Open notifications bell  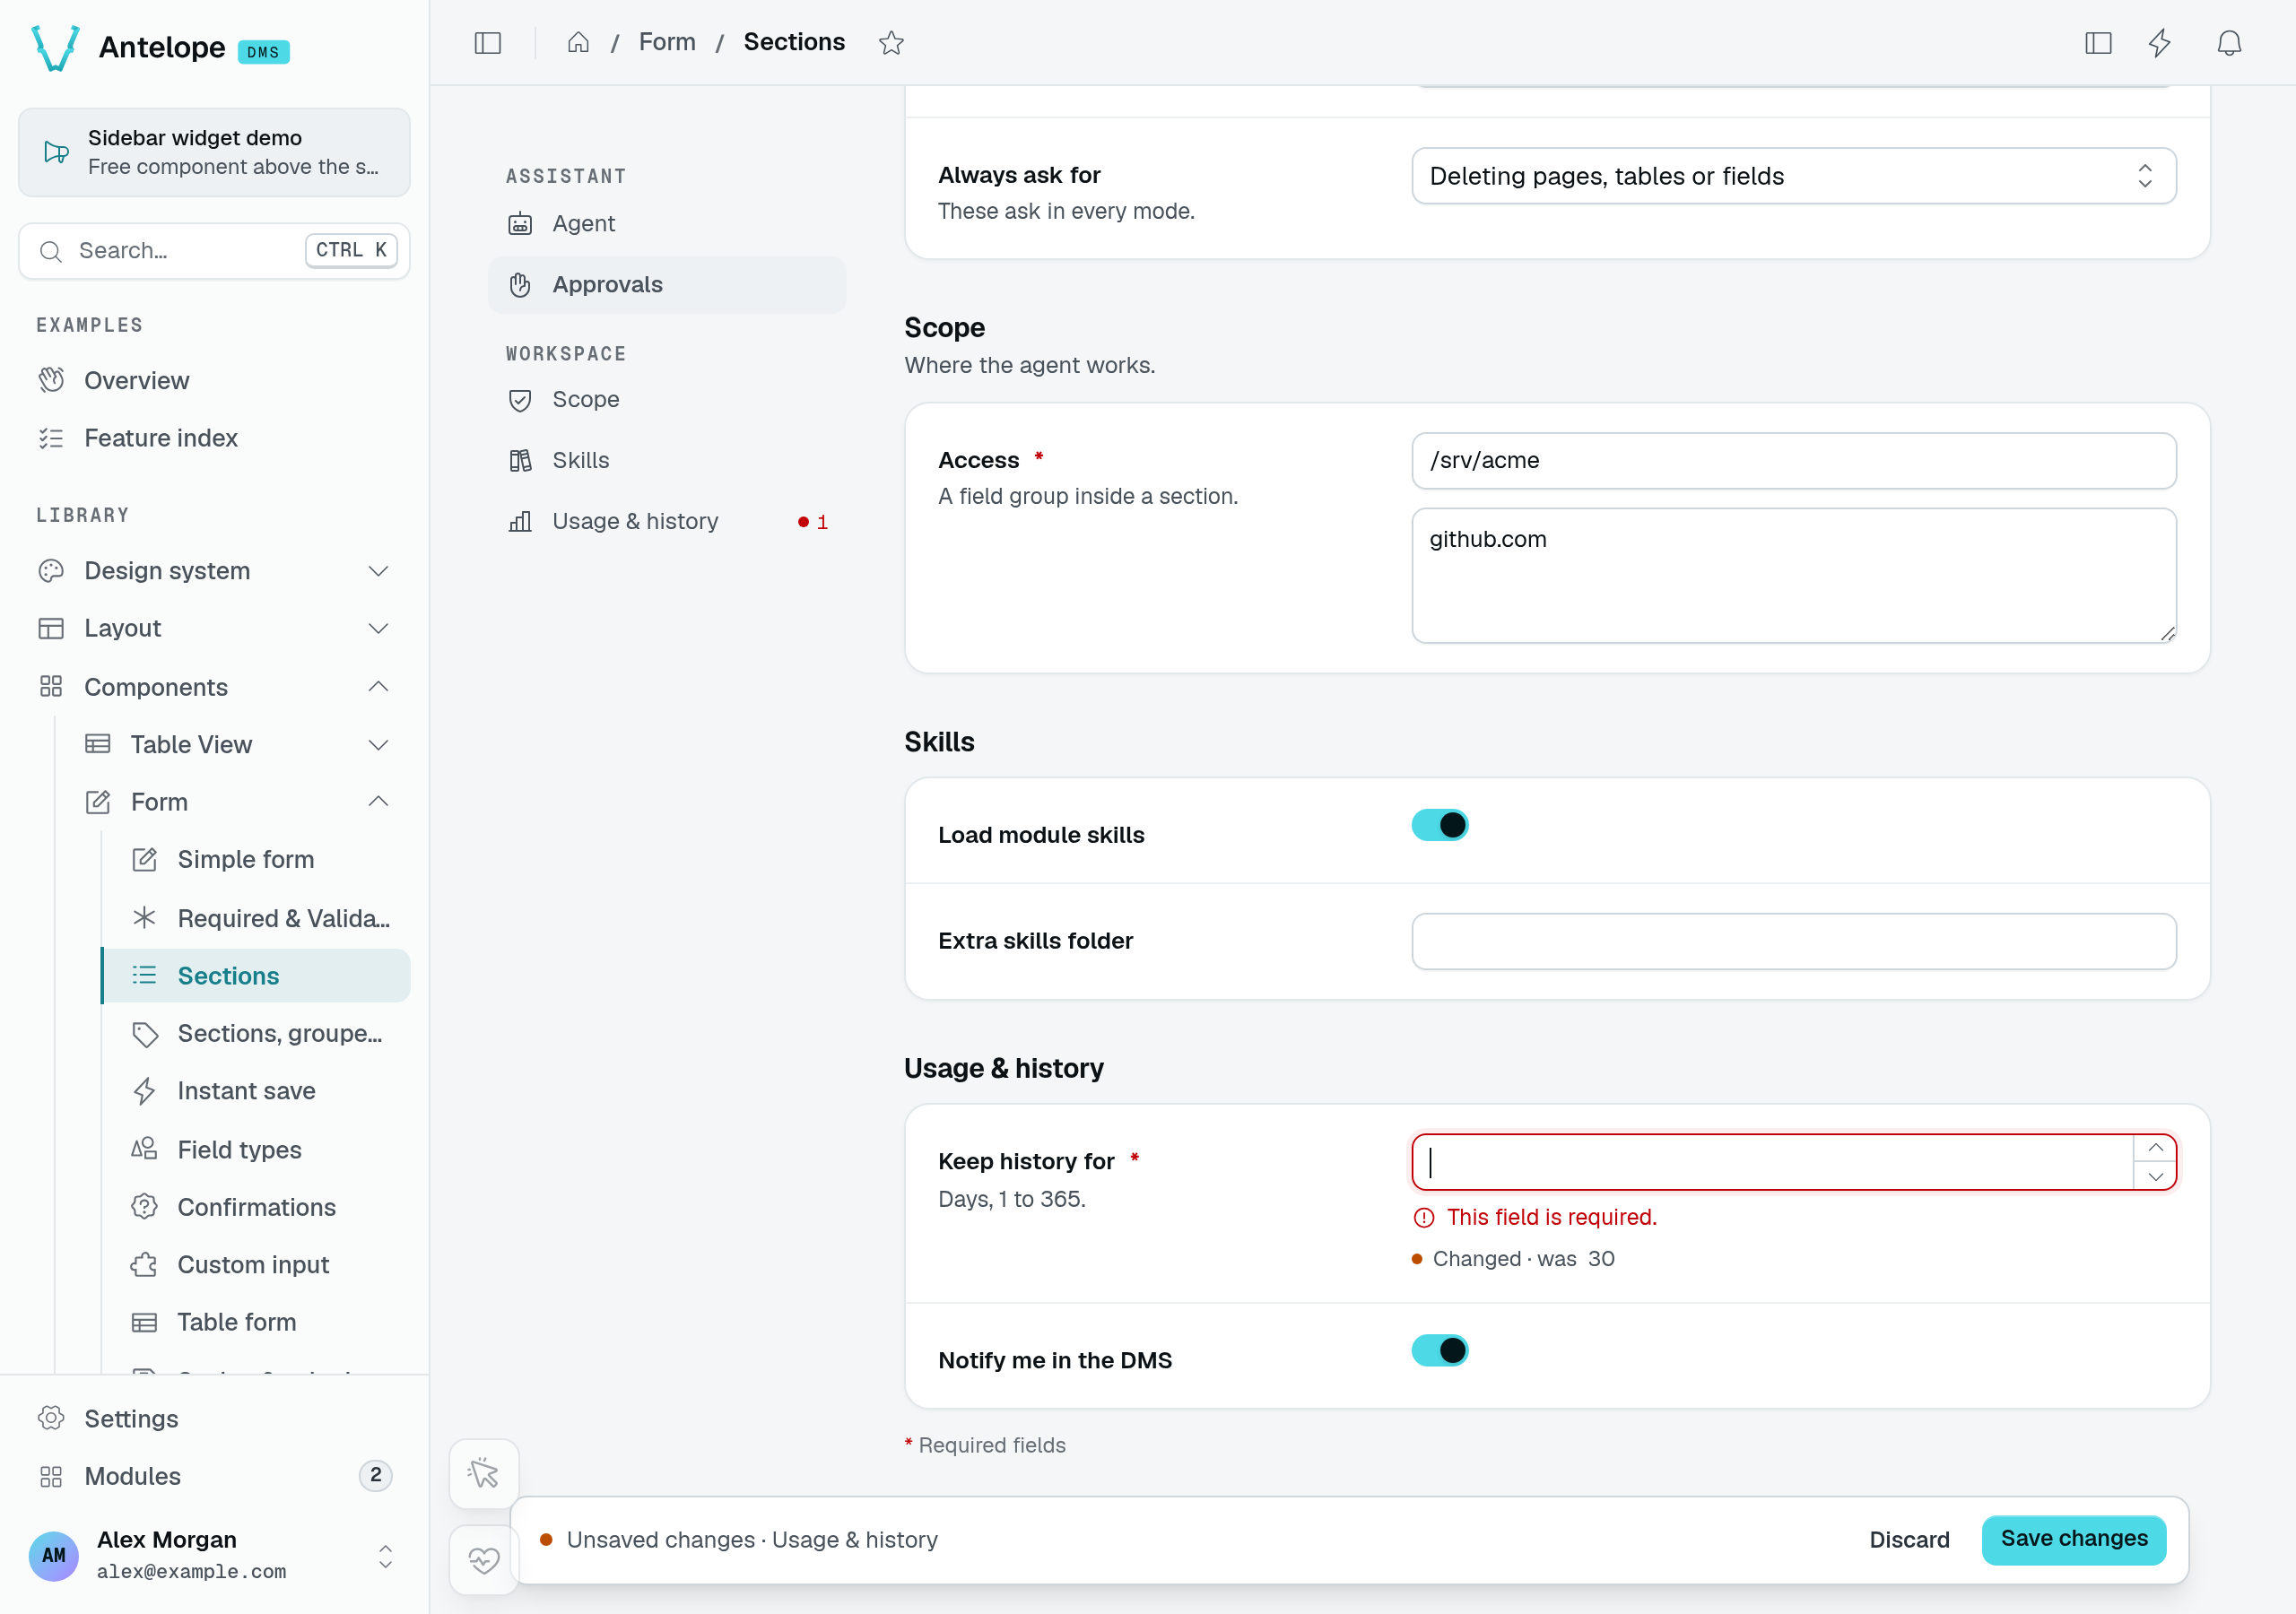point(2229,43)
